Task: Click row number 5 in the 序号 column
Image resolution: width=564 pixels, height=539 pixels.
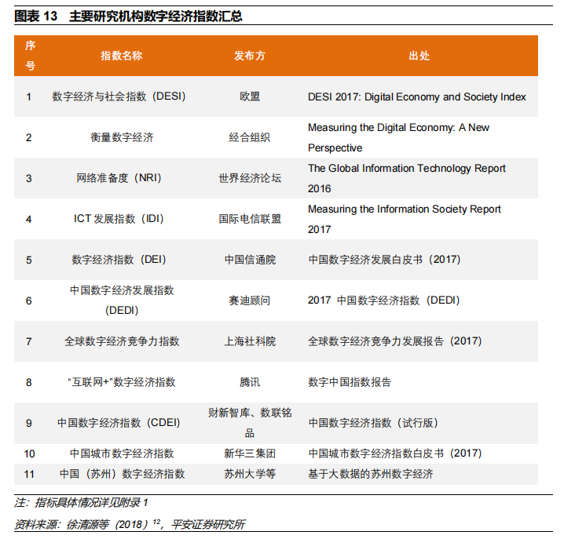Action: click(29, 260)
